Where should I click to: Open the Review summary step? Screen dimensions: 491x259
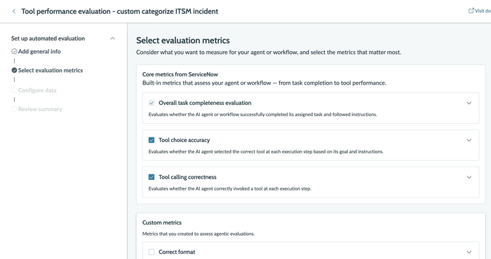(x=40, y=109)
